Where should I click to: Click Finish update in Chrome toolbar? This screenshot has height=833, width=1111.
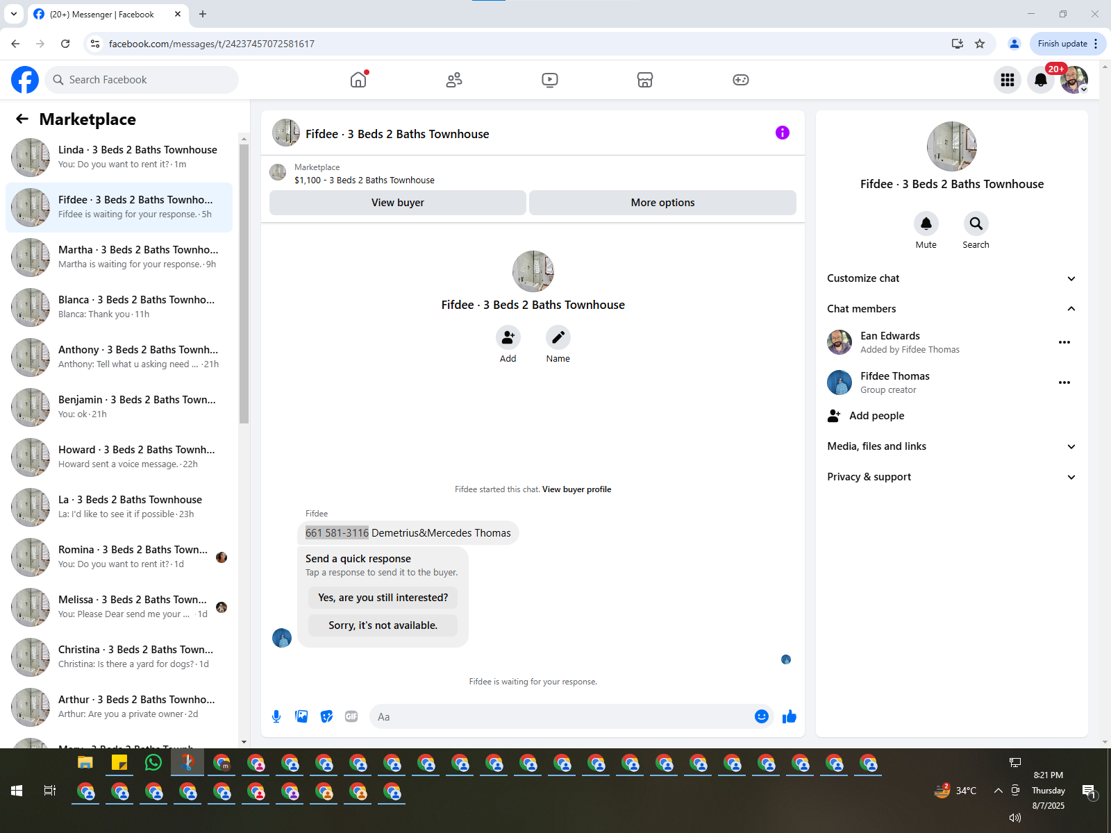(x=1068, y=44)
